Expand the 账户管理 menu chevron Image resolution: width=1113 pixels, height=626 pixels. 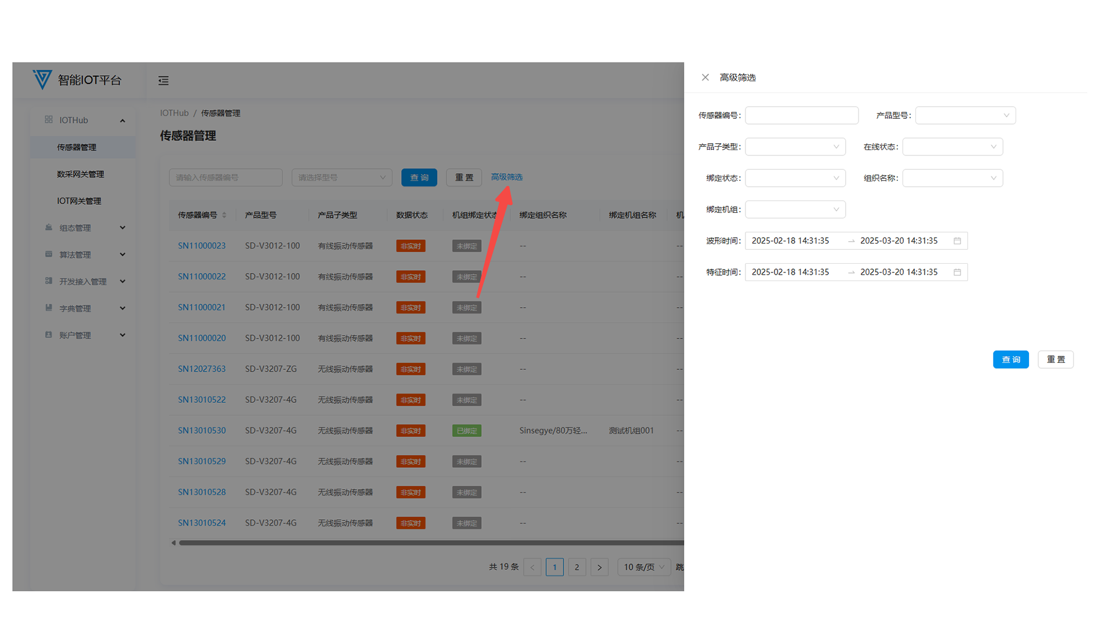point(122,335)
